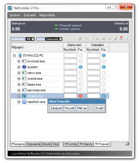Click the Zakázat button
The width and height of the screenshot is (139, 163).
coord(56,108)
